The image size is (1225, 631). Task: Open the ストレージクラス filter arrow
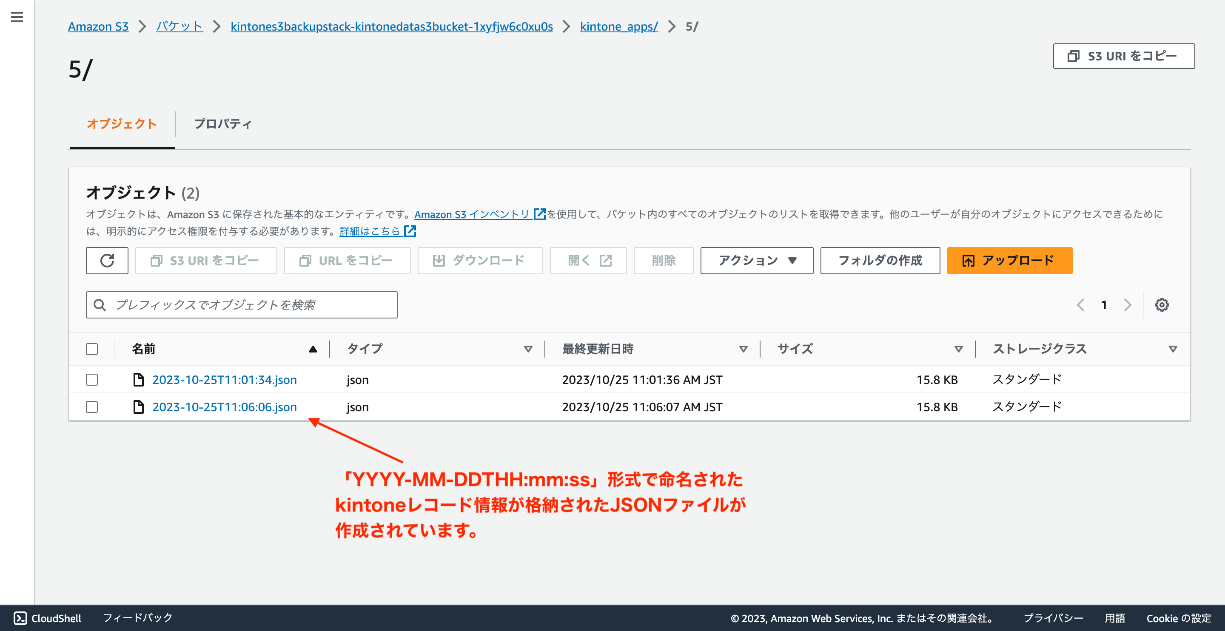pos(1172,349)
